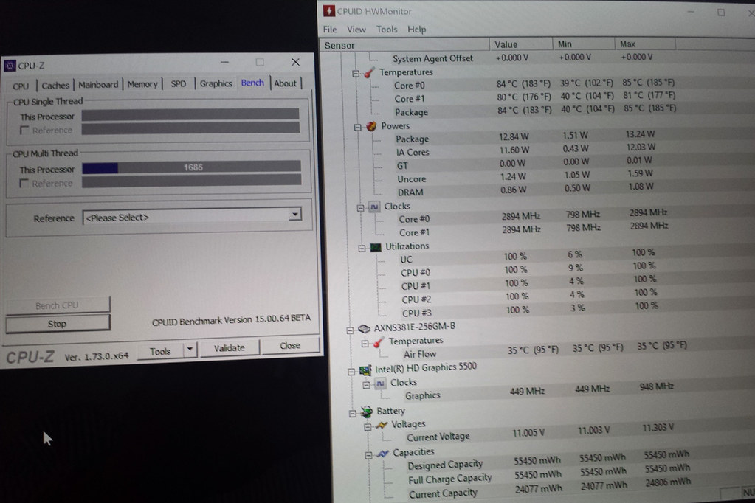
Task: Click the Tools button in CPU-Z
Action: click(x=160, y=351)
